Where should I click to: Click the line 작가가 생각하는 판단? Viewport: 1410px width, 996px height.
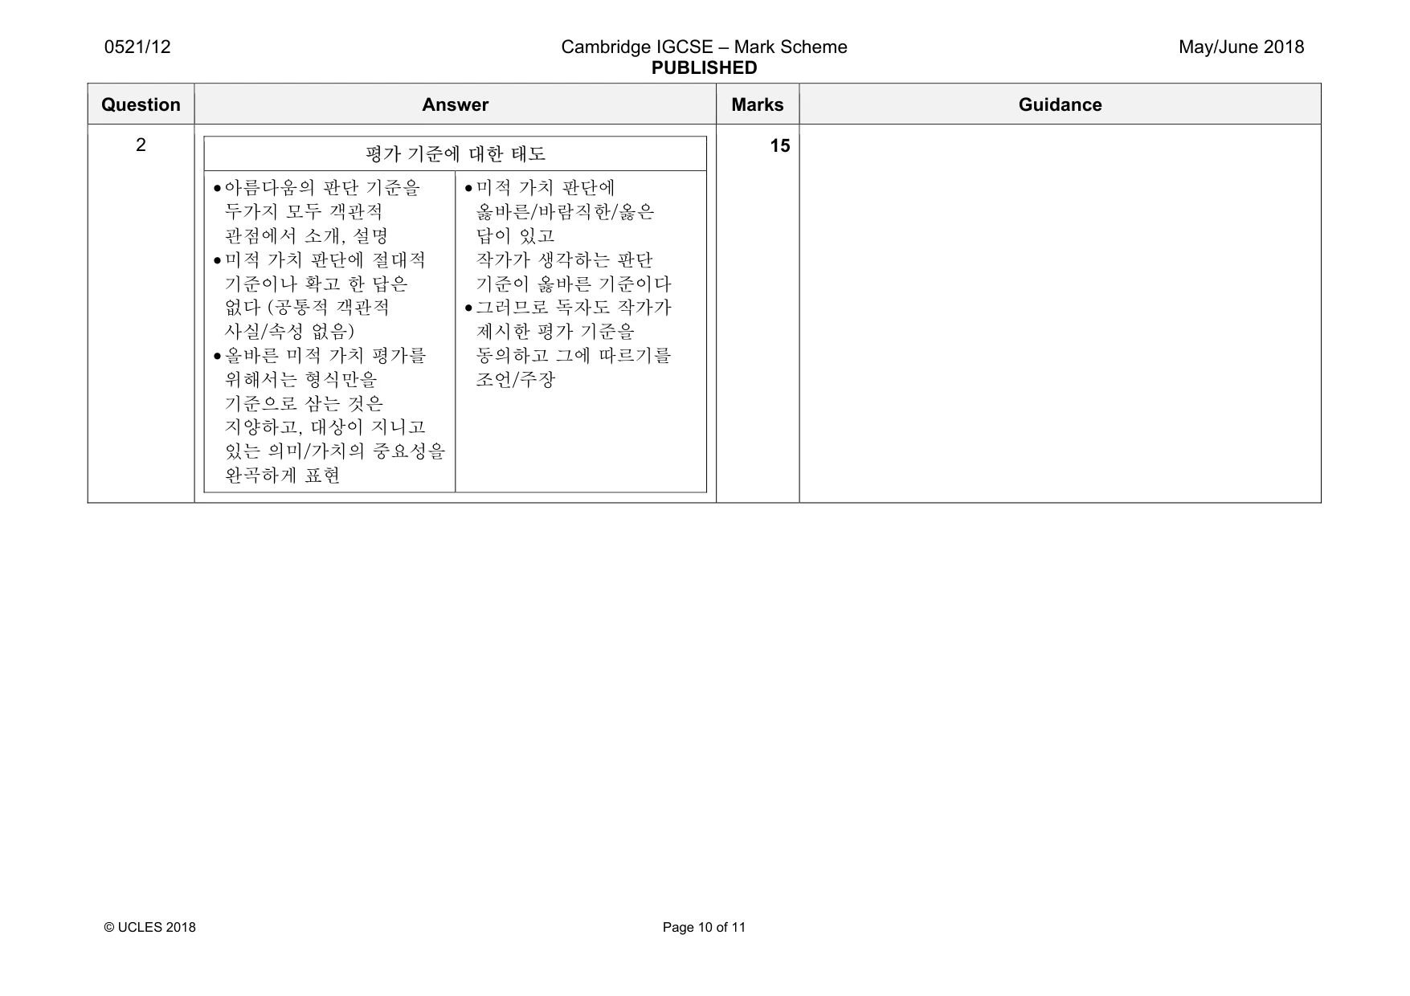point(564,260)
